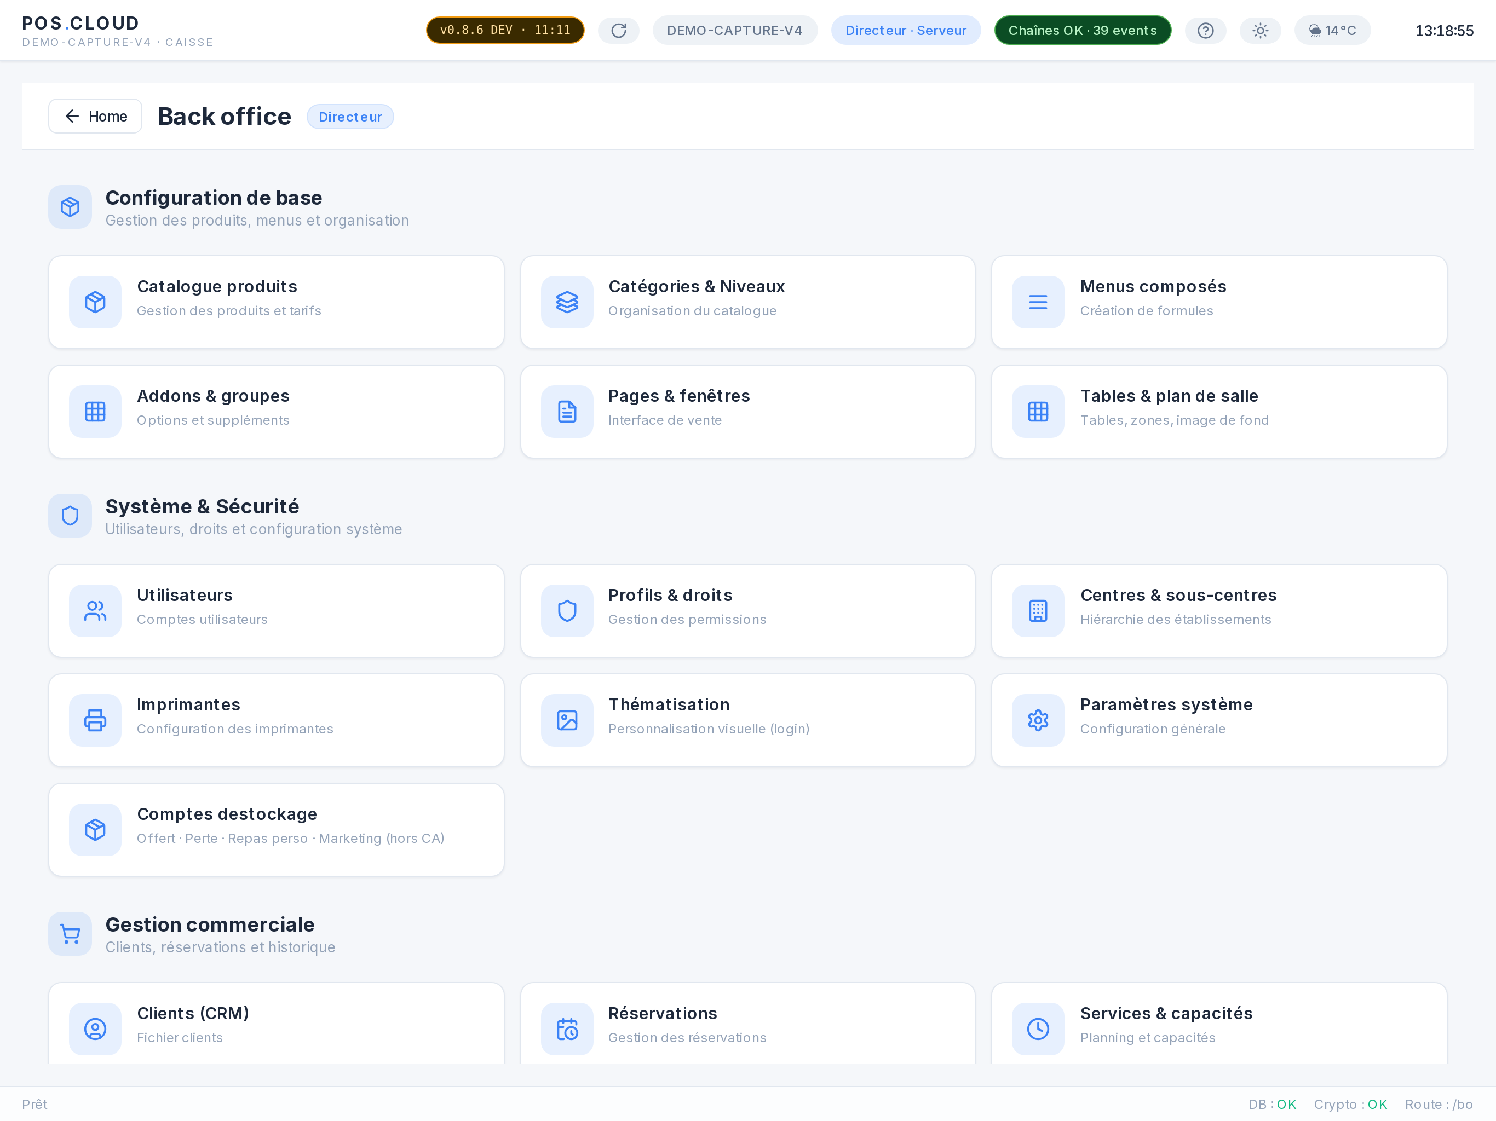
Task: Open the Réservations card title
Action: [x=663, y=1014]
